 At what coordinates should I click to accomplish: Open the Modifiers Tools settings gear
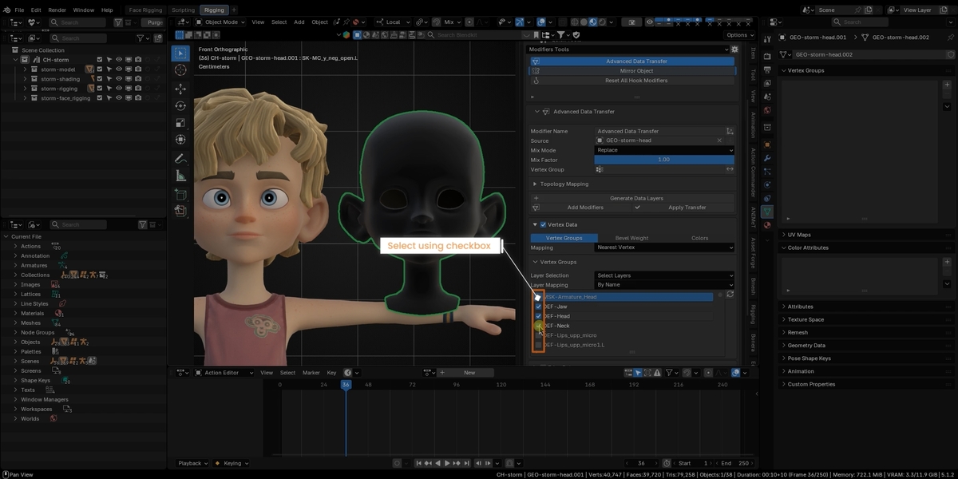(x=734, y=49)
